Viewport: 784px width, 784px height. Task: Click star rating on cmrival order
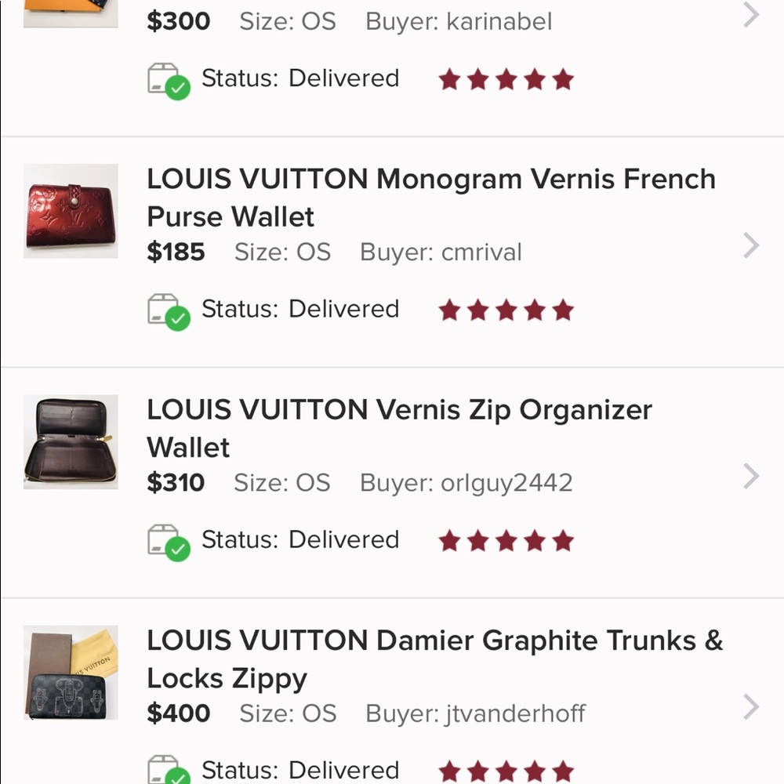click(506, 310)
